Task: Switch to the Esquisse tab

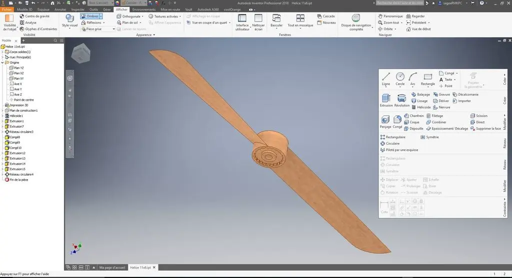Action: pos(43,9)
